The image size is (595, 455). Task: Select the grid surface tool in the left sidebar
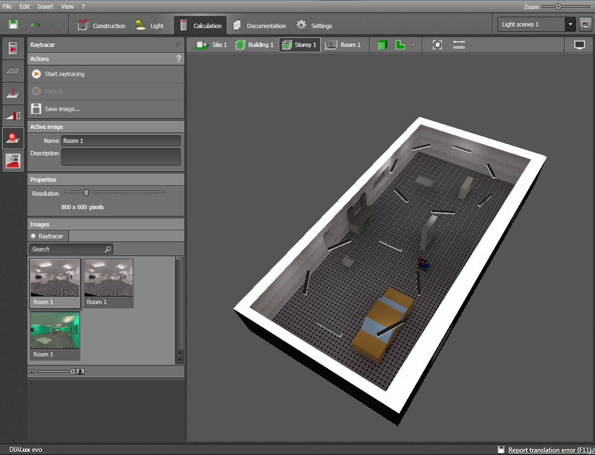(13, 71)
